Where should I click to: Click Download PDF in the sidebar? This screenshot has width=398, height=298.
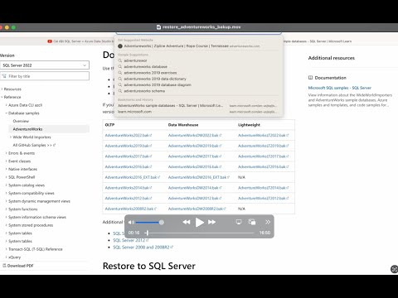18,266
